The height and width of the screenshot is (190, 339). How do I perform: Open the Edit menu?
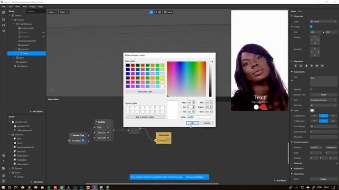point(11,6)
